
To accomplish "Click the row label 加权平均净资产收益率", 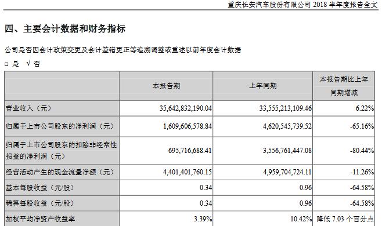I will 40,219.
